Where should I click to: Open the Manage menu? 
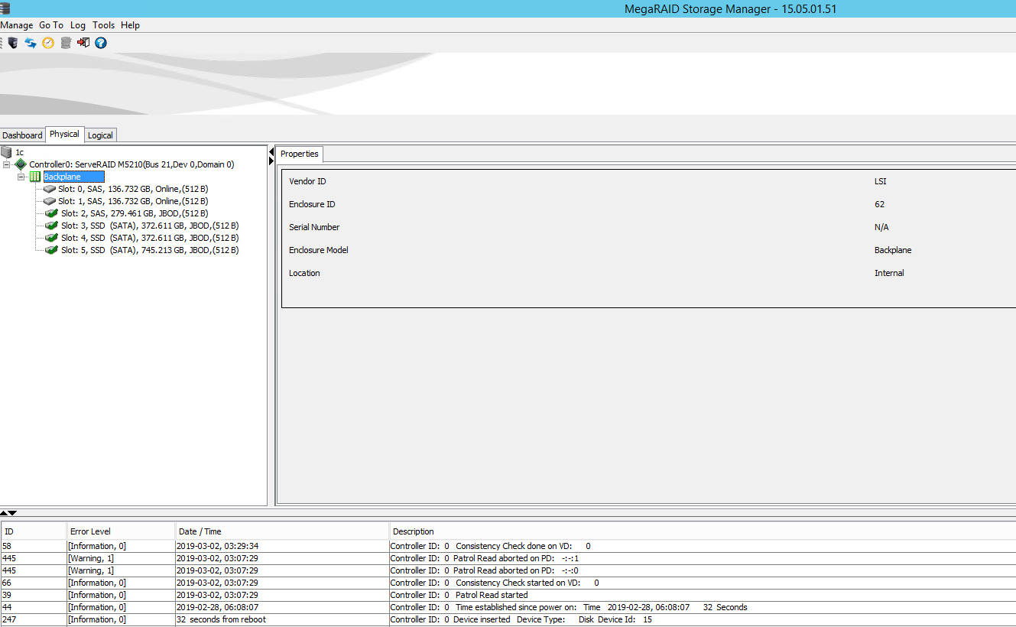click(17, 25)
